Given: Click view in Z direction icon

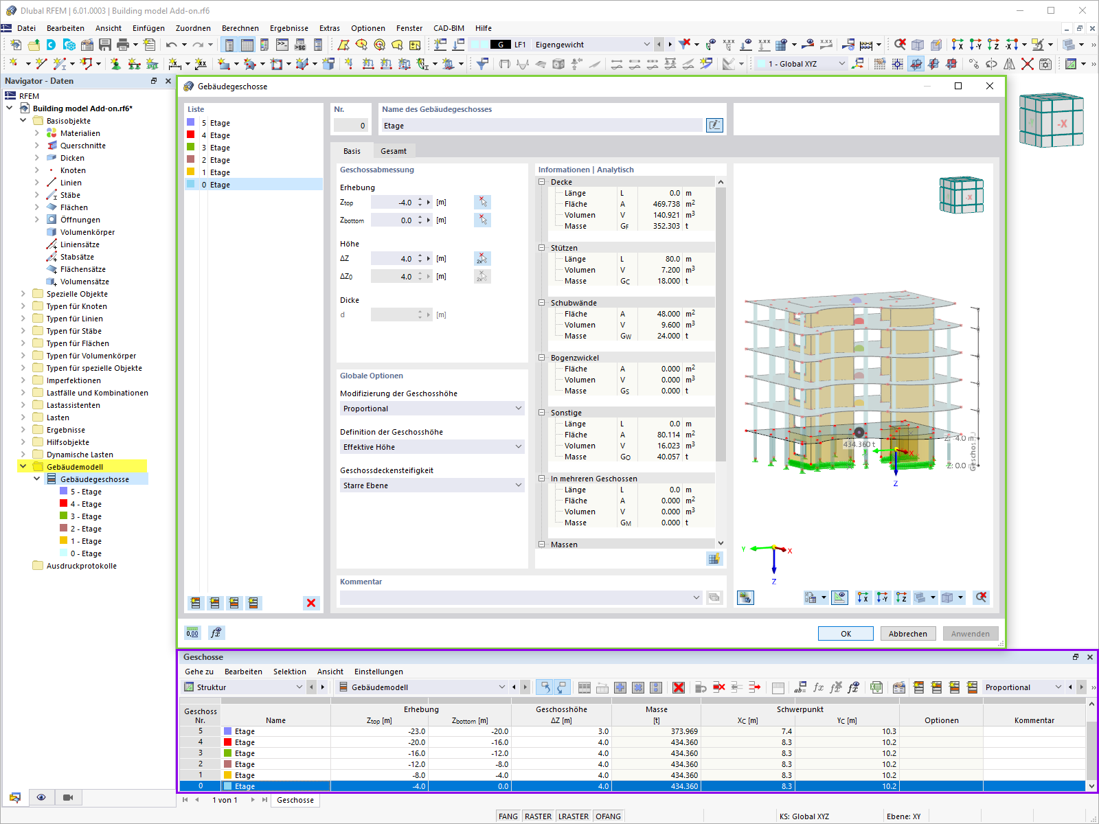Looking at the screenshot, I should (x=993, y=45).
